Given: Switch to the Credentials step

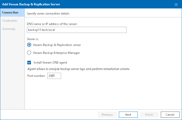Looking at the screenshot, I should (10, 21).
